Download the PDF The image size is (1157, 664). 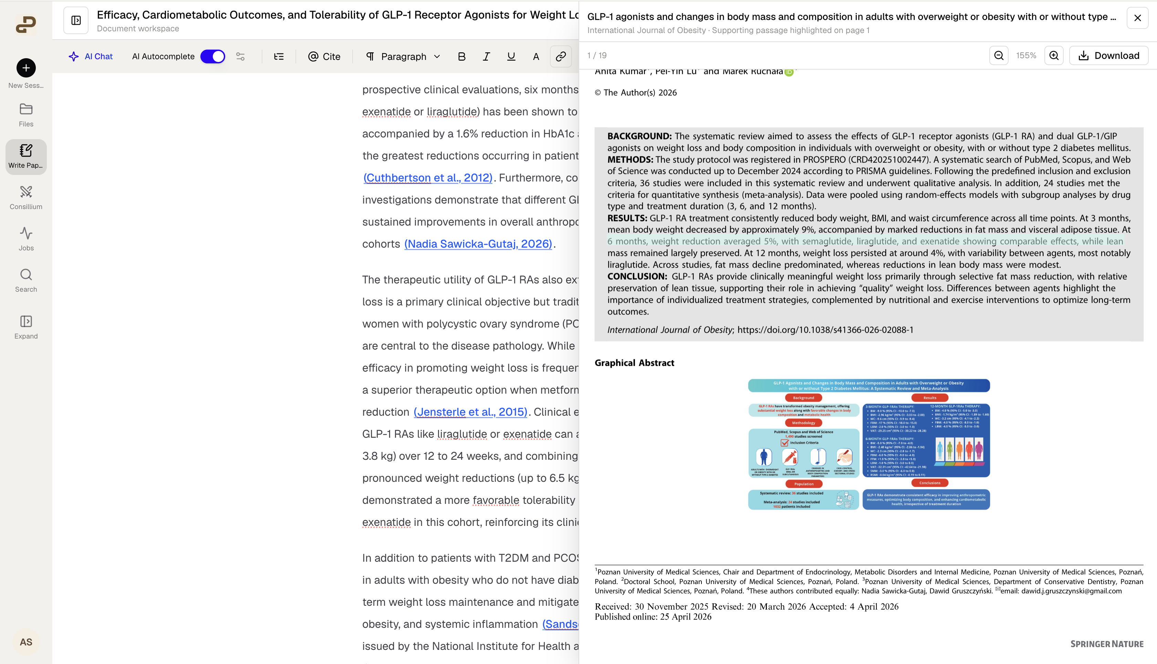click(x=1109, y=56)
